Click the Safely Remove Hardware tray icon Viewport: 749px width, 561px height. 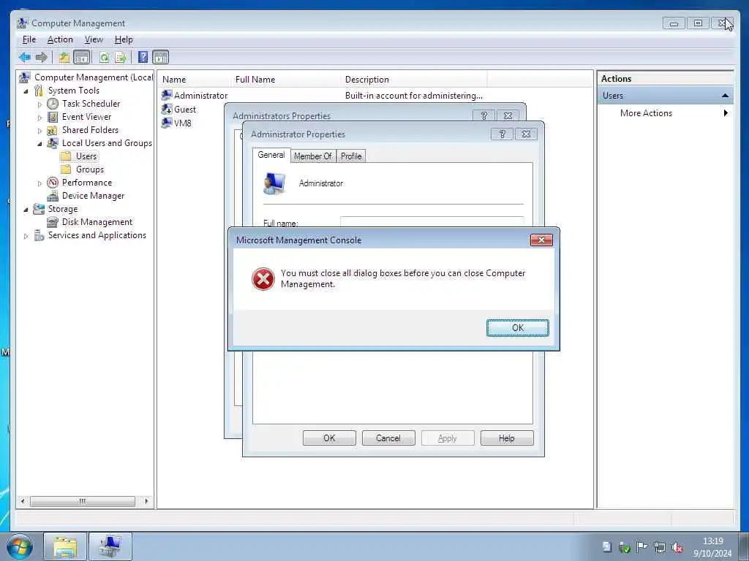coord(625,548)
